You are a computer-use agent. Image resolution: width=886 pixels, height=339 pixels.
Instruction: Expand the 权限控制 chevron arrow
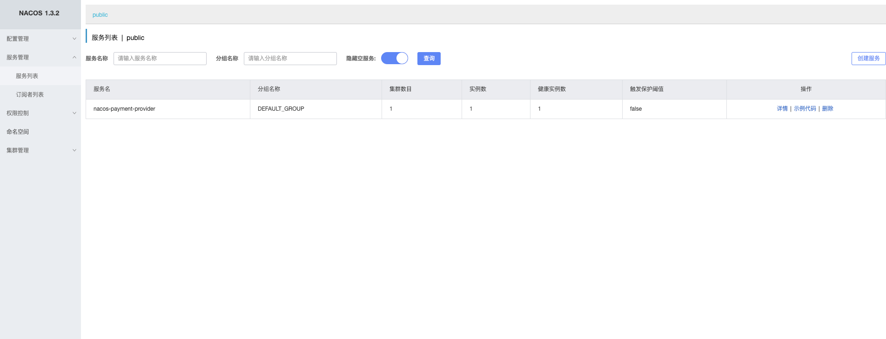click(x=74, y=113)
